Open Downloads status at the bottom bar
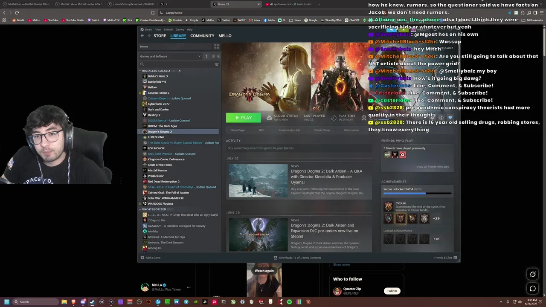 297,258
